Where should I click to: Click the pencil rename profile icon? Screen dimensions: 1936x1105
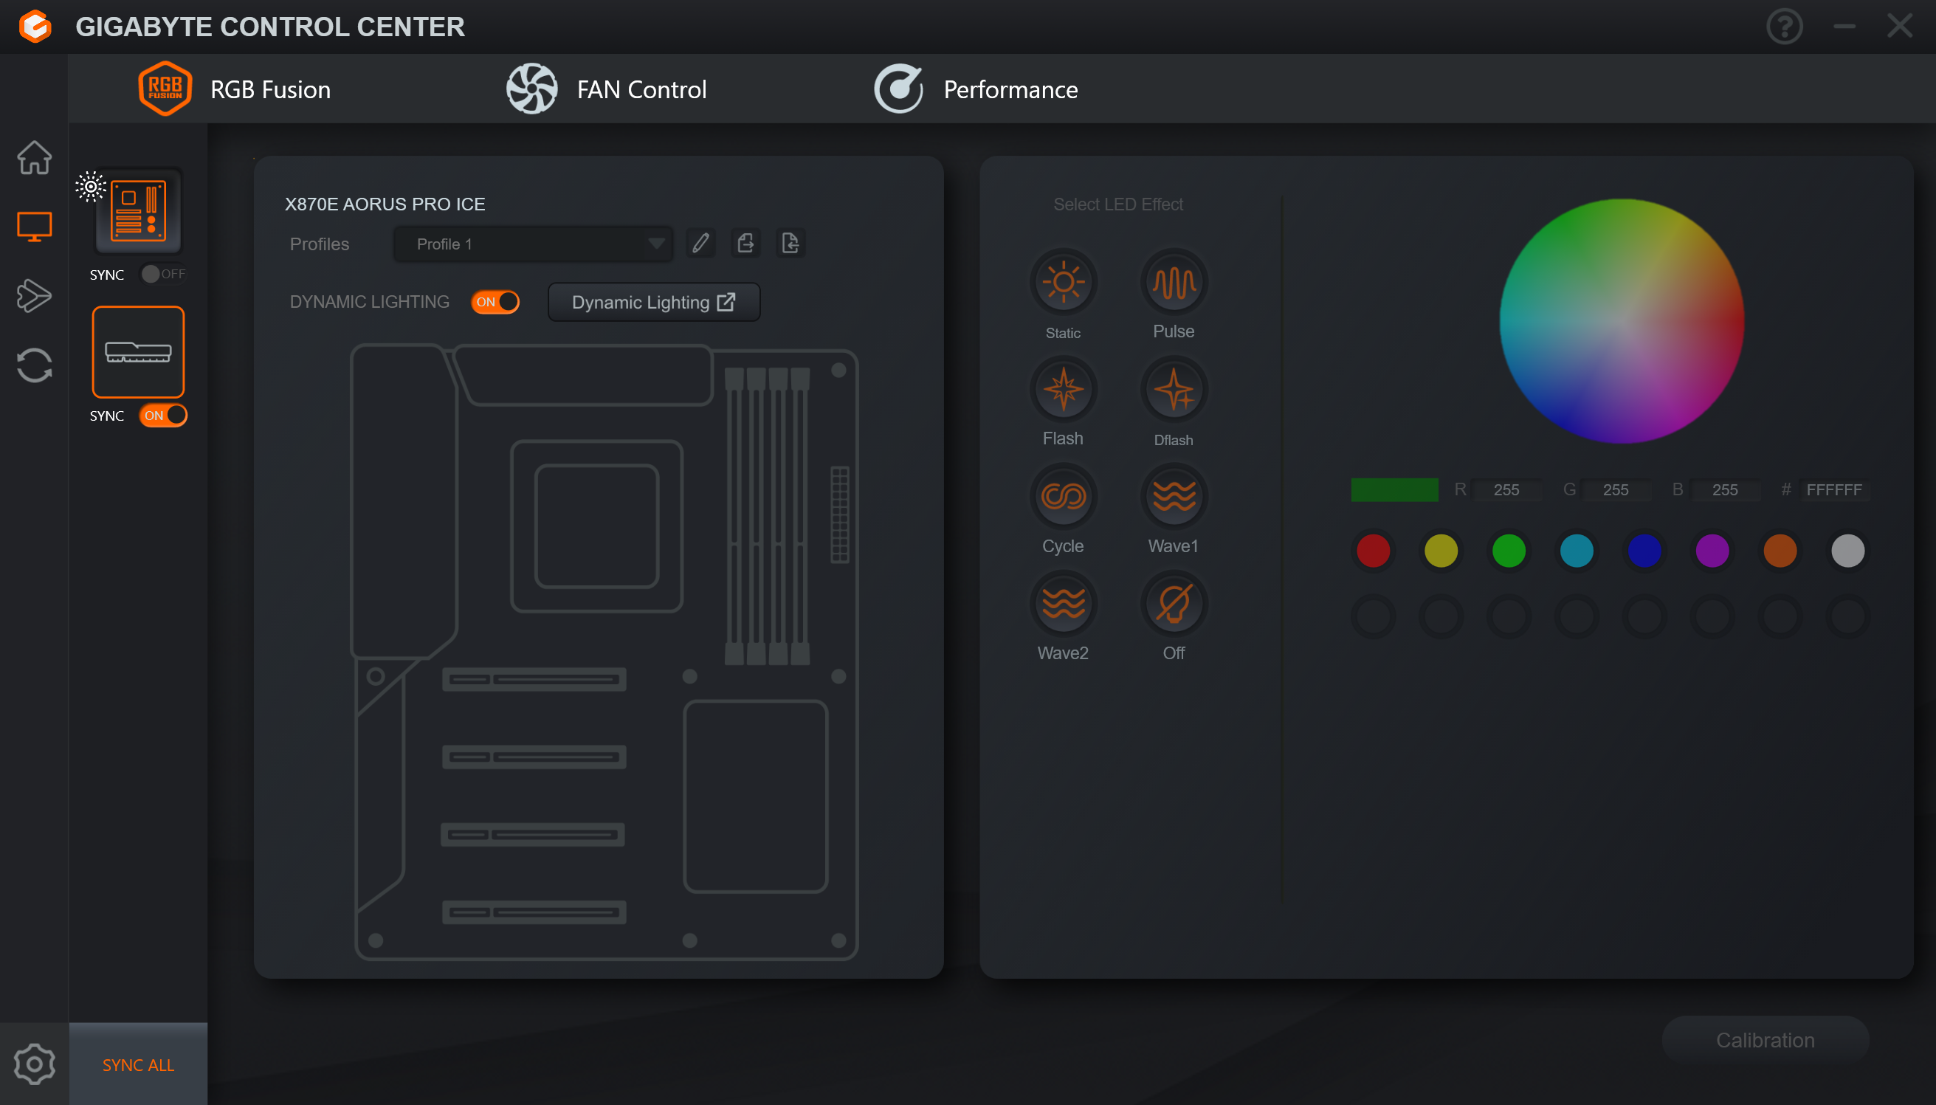[700, 244]
